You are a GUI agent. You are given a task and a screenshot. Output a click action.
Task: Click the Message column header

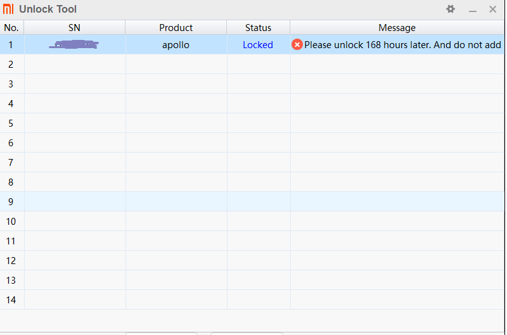pos(397,28)
